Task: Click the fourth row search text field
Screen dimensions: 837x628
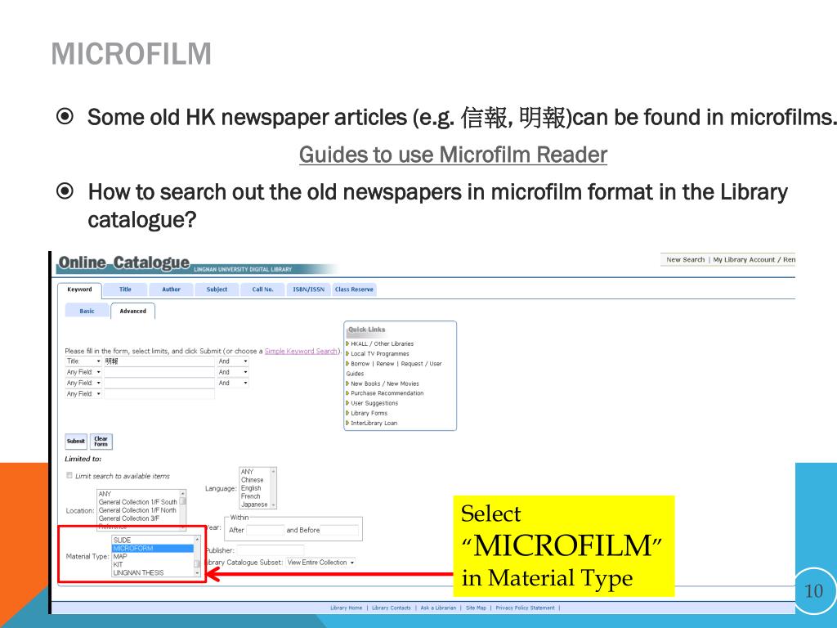Action: pos(159,393)
